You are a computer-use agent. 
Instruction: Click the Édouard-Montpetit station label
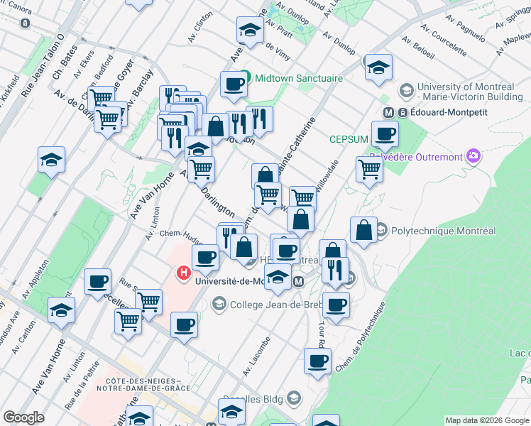tap(449, 112)
